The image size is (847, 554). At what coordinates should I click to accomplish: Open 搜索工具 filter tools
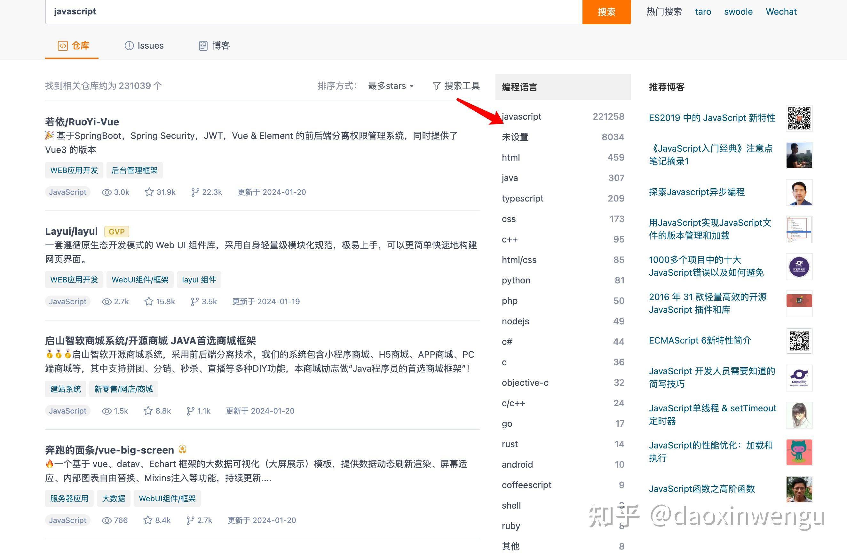456,86
